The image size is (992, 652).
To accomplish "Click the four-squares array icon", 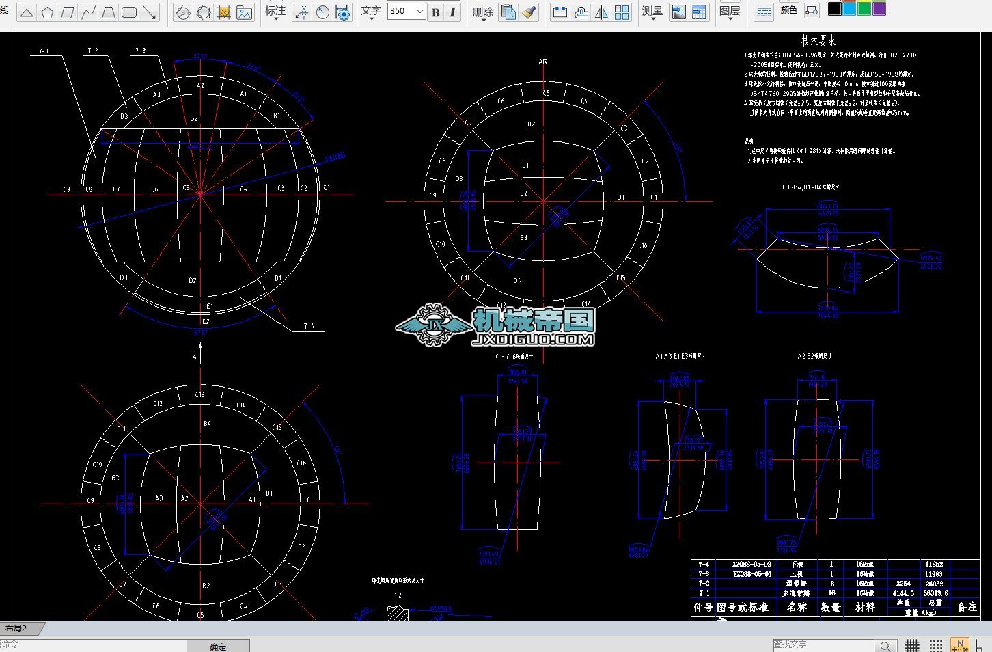I will pos(622,12).
